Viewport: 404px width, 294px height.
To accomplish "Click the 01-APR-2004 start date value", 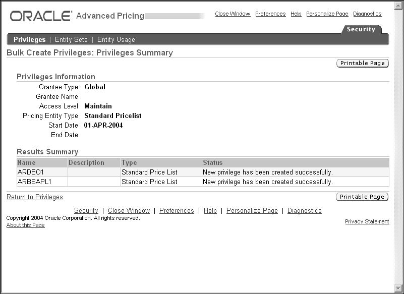I will pos(103,125).
